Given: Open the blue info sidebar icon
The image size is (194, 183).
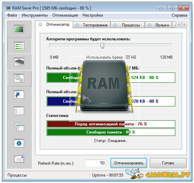Looking at the screenshot, I should tap(19, 143).
